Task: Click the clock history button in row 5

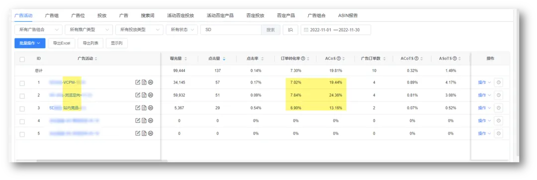Action: pyautogui.click(x=499, y=133)
